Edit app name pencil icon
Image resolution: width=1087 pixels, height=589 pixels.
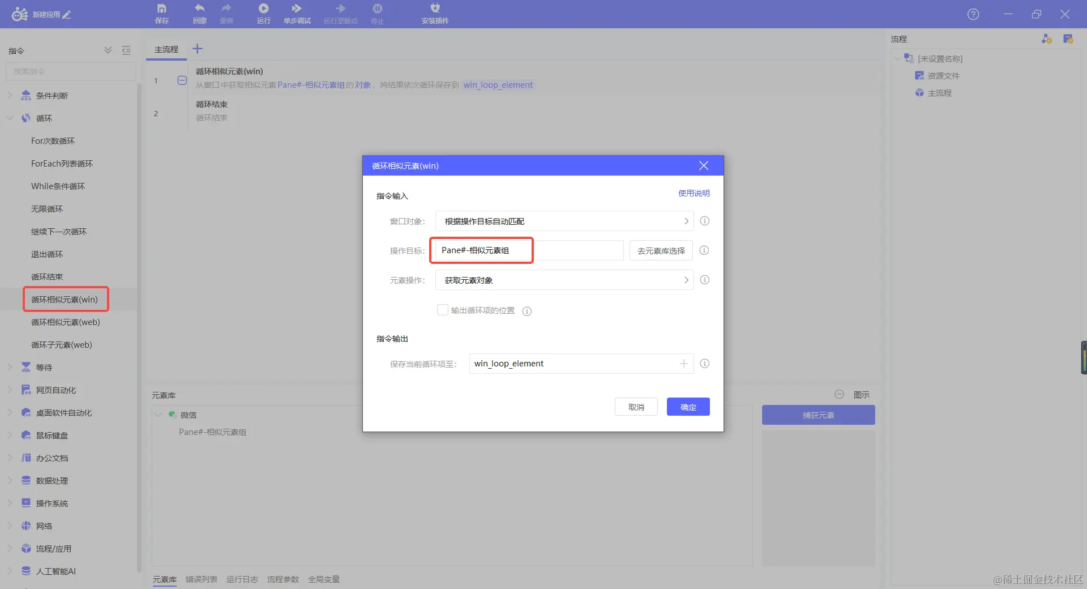click(x=67, y=15)
